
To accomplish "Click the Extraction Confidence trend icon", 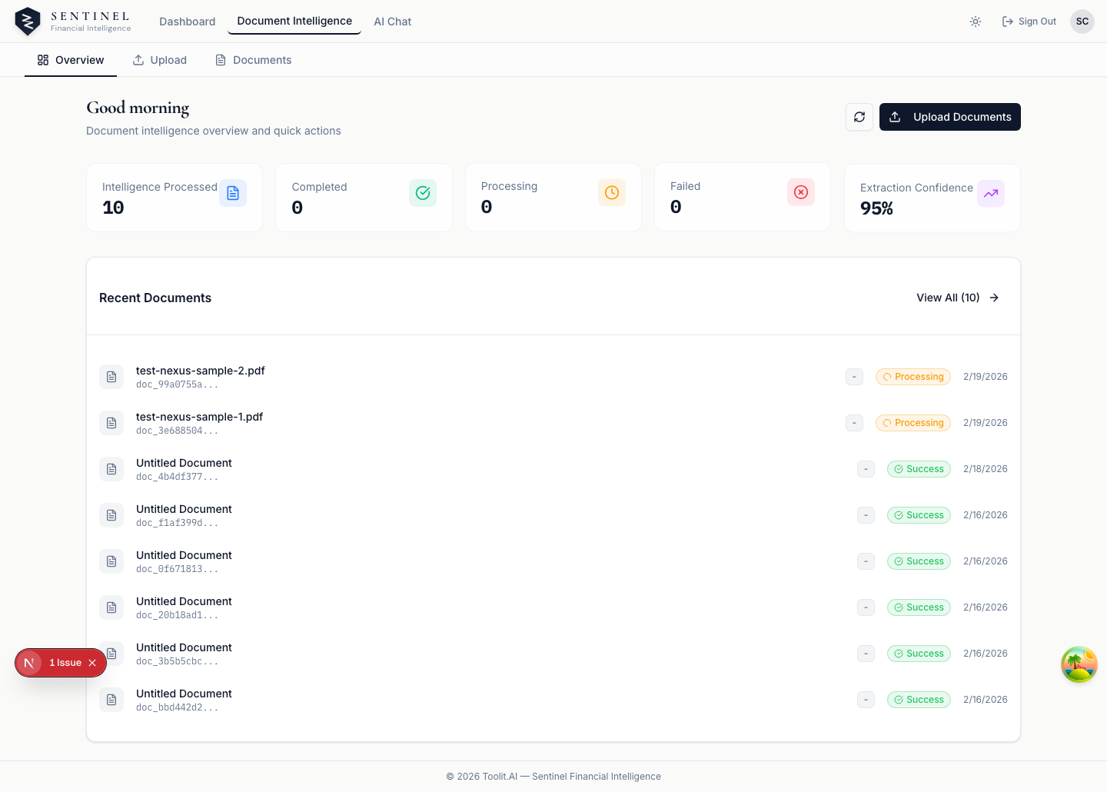I will coord(991,194).
